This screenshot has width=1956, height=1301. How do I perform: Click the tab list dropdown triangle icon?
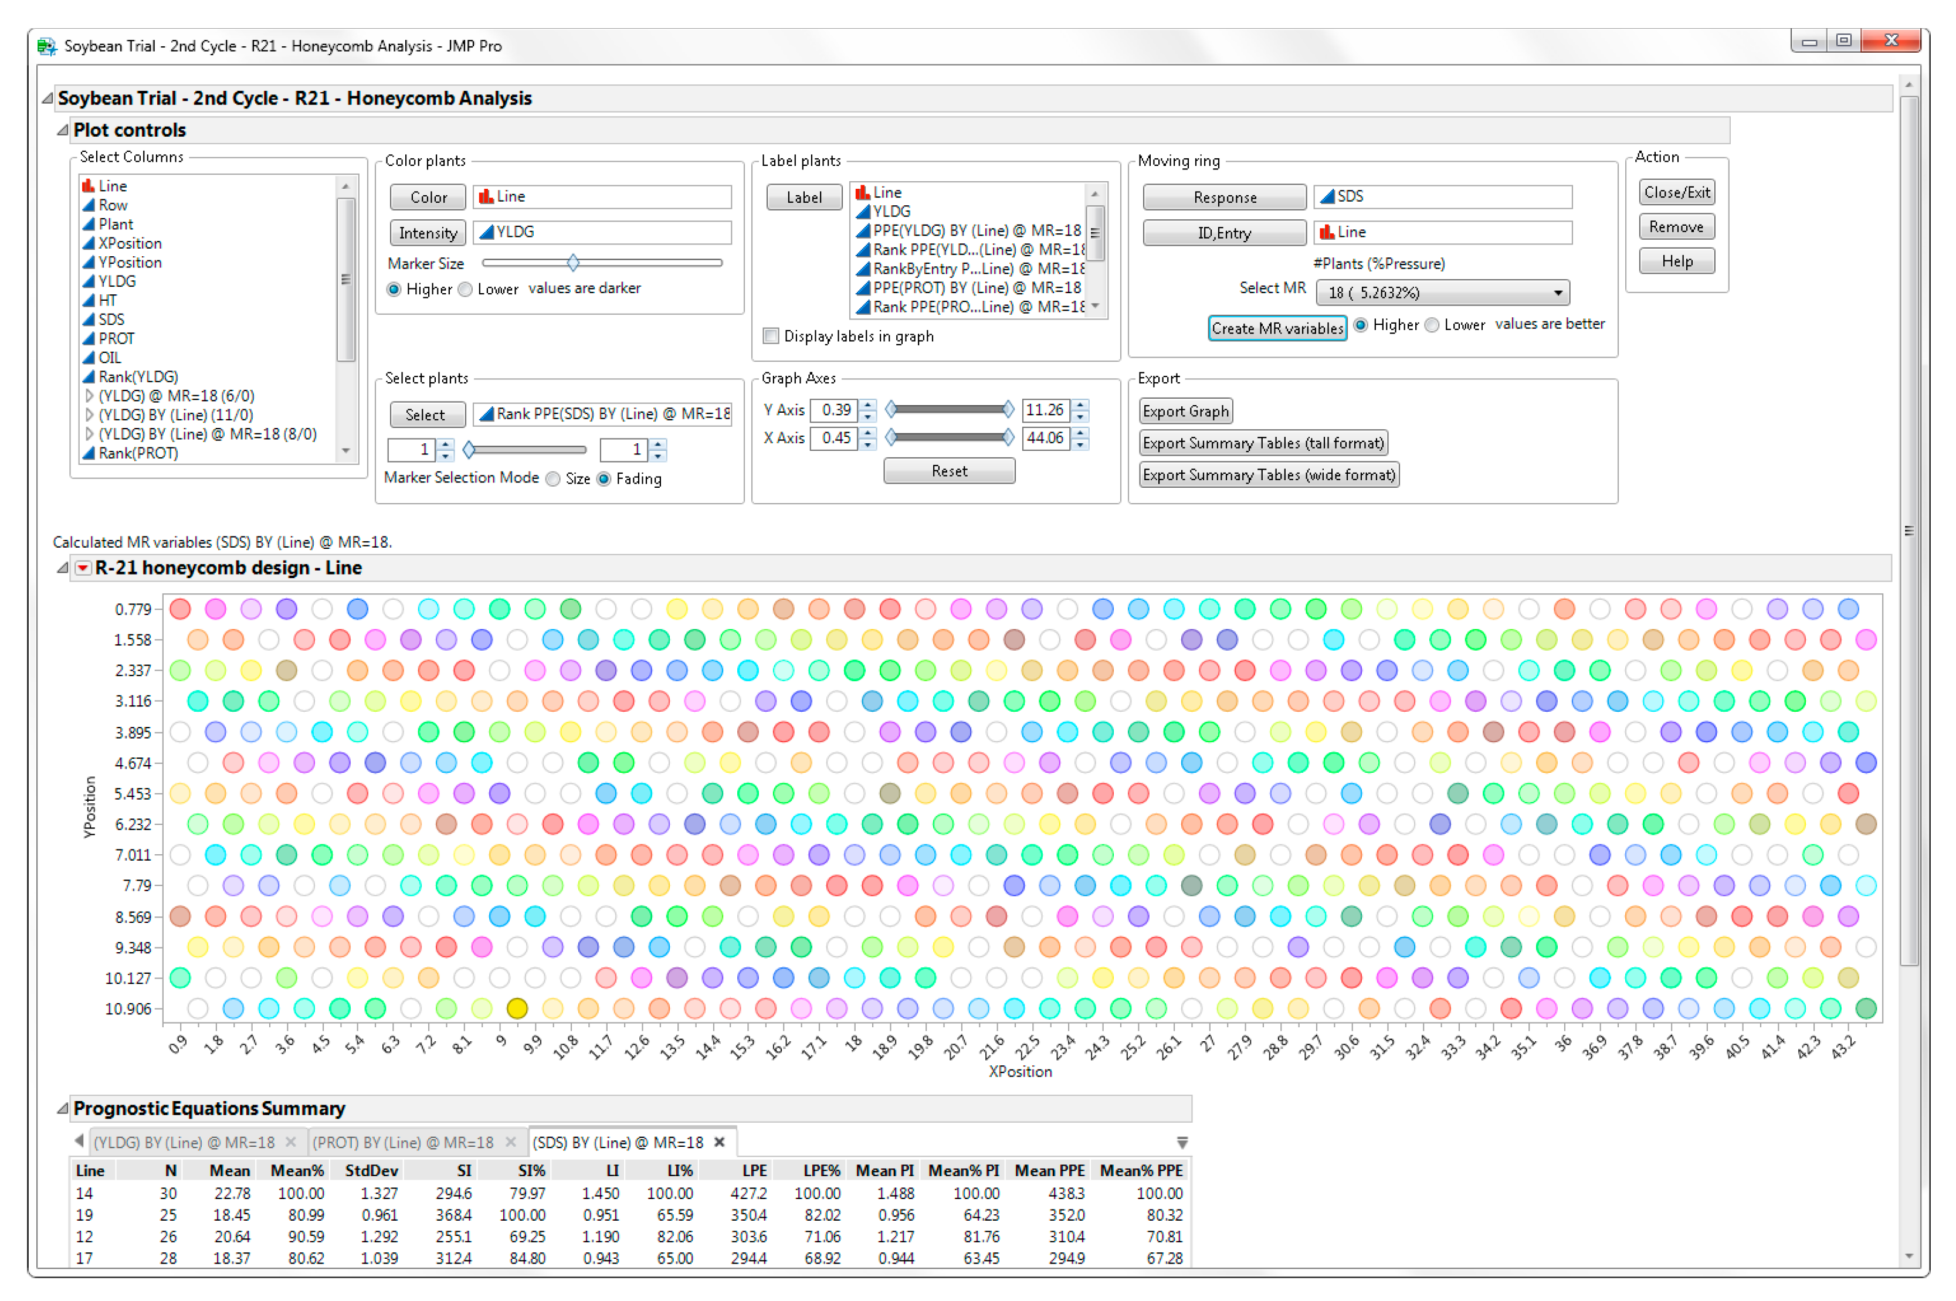(x=1182, y=1143)
